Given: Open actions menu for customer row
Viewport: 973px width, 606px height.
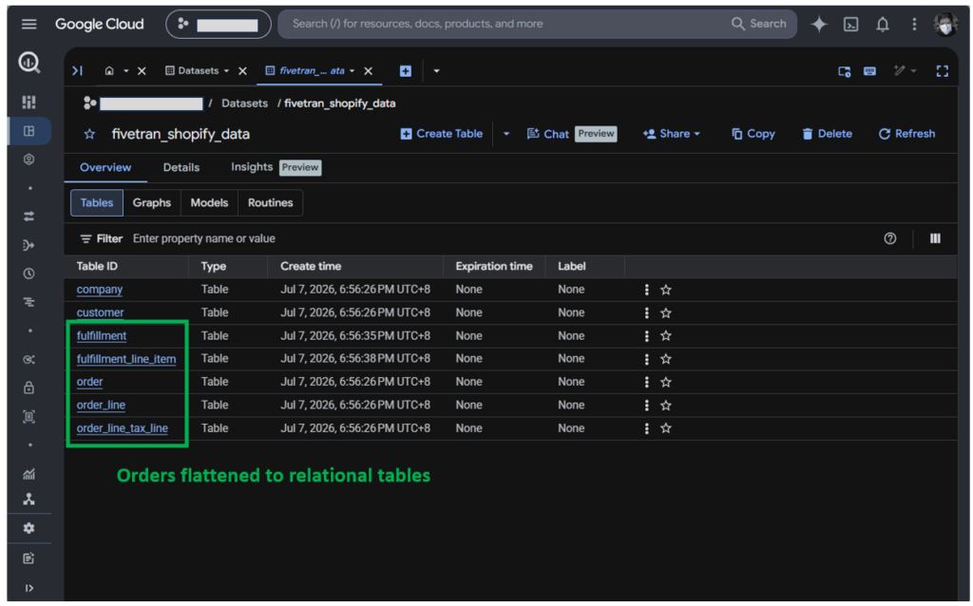Looking at the screenshot, I should click(x=646, y=312).
